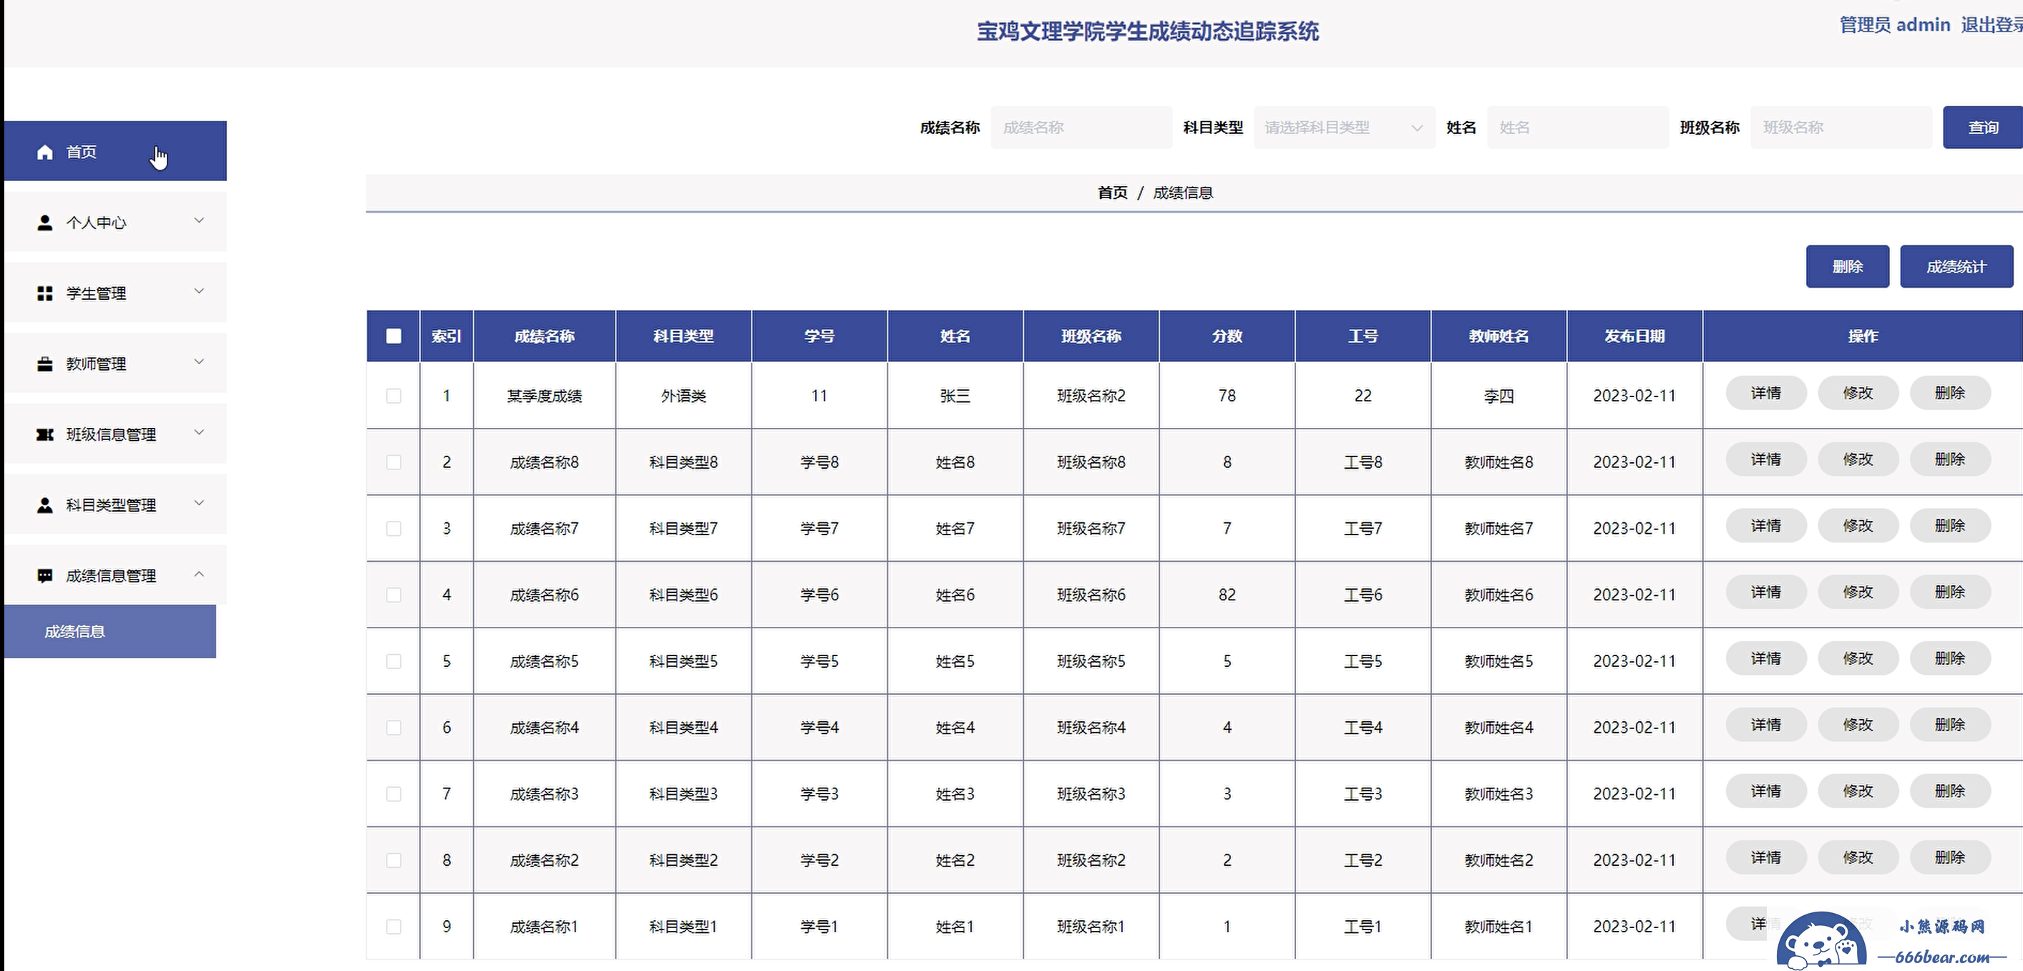Click the 教师姓名5 cell
2023x971 pixels.
[x=1498, y=661]
